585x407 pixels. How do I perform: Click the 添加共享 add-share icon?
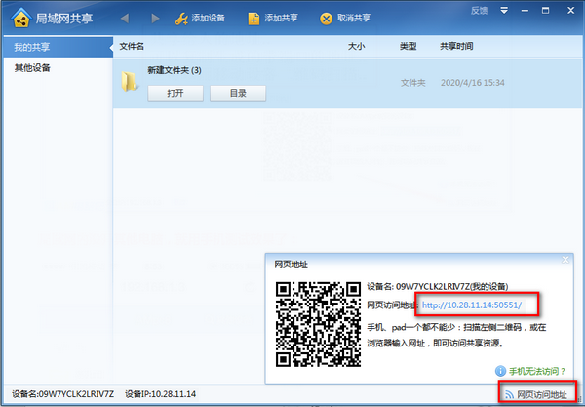pos(253,19)
